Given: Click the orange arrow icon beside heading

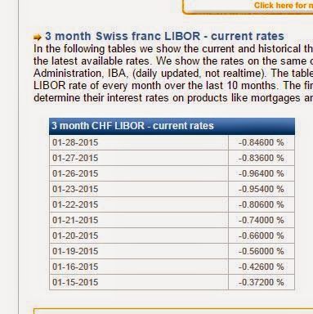Looking at the screenshot, I should point(38,37).
